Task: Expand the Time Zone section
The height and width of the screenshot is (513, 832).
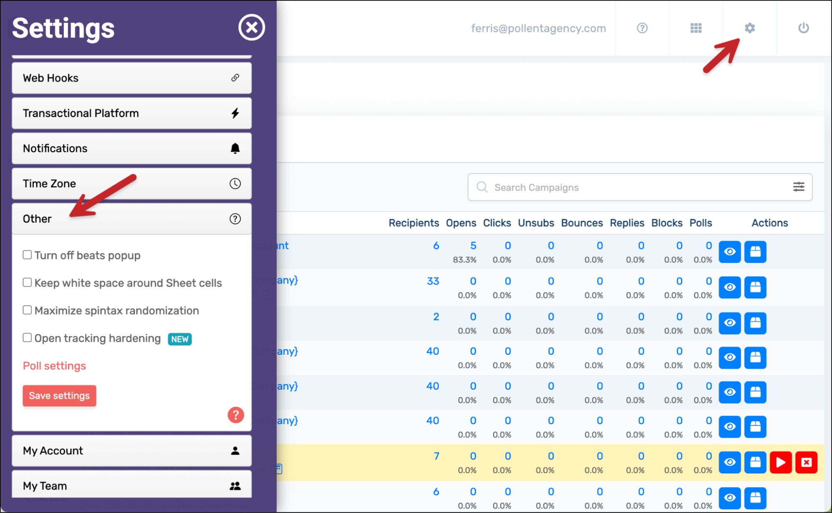Action: (x=132, y=184)
